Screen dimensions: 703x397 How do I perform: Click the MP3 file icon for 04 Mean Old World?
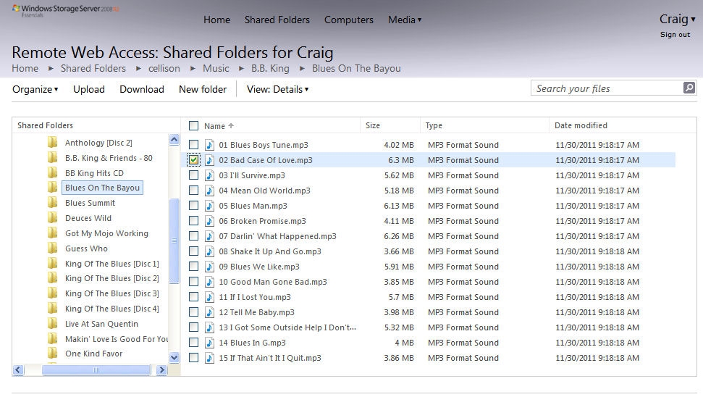click(209, 191)
